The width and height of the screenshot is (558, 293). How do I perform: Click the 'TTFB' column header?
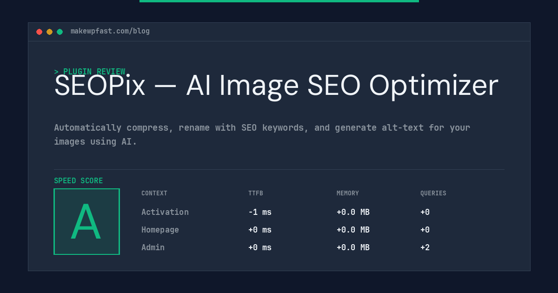256,193
